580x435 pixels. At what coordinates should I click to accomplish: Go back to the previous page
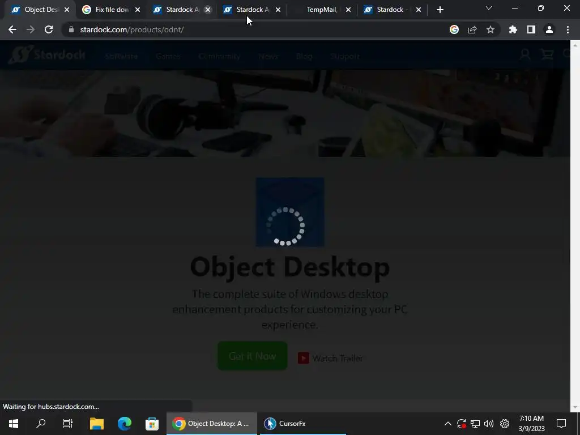coord(12,29)
